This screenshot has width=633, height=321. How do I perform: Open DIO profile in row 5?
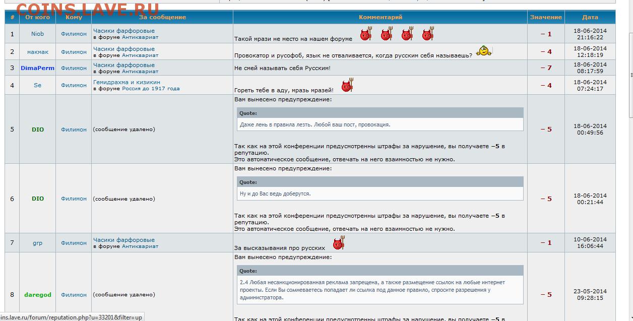click(38, 130)
